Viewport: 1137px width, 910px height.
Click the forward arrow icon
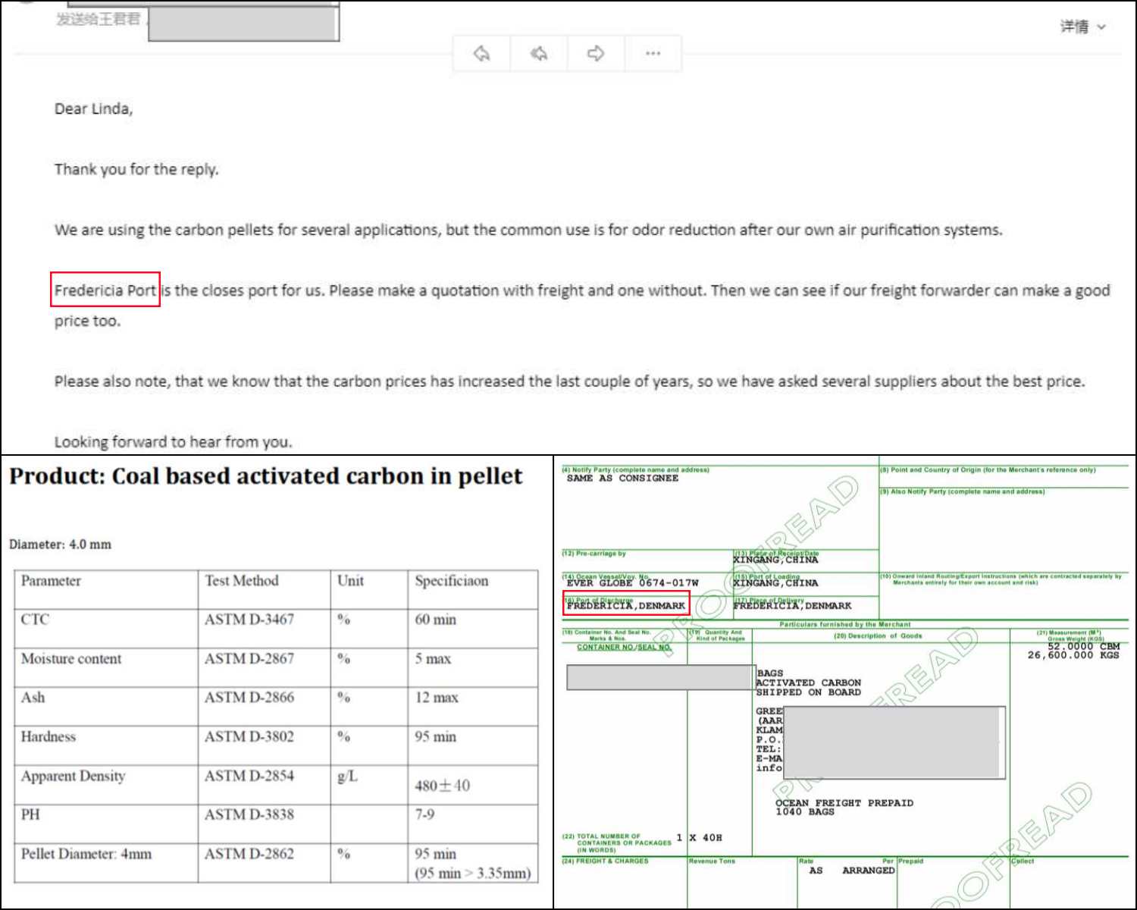(x=596, y=53)
